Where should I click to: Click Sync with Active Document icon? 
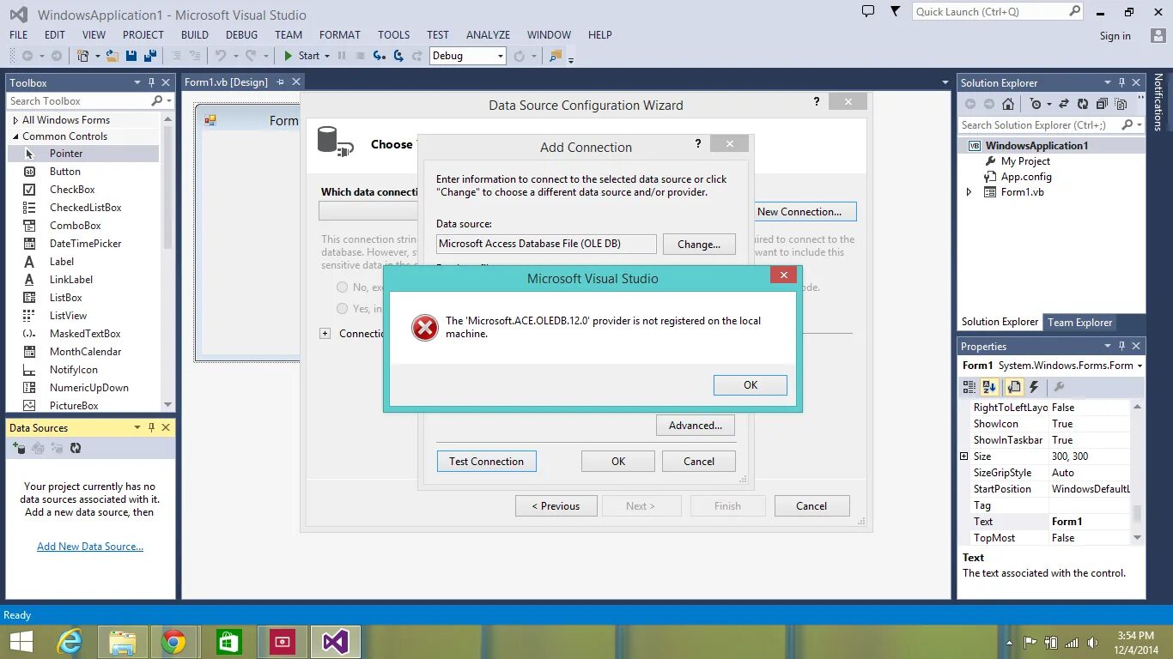pos(1064,104)
